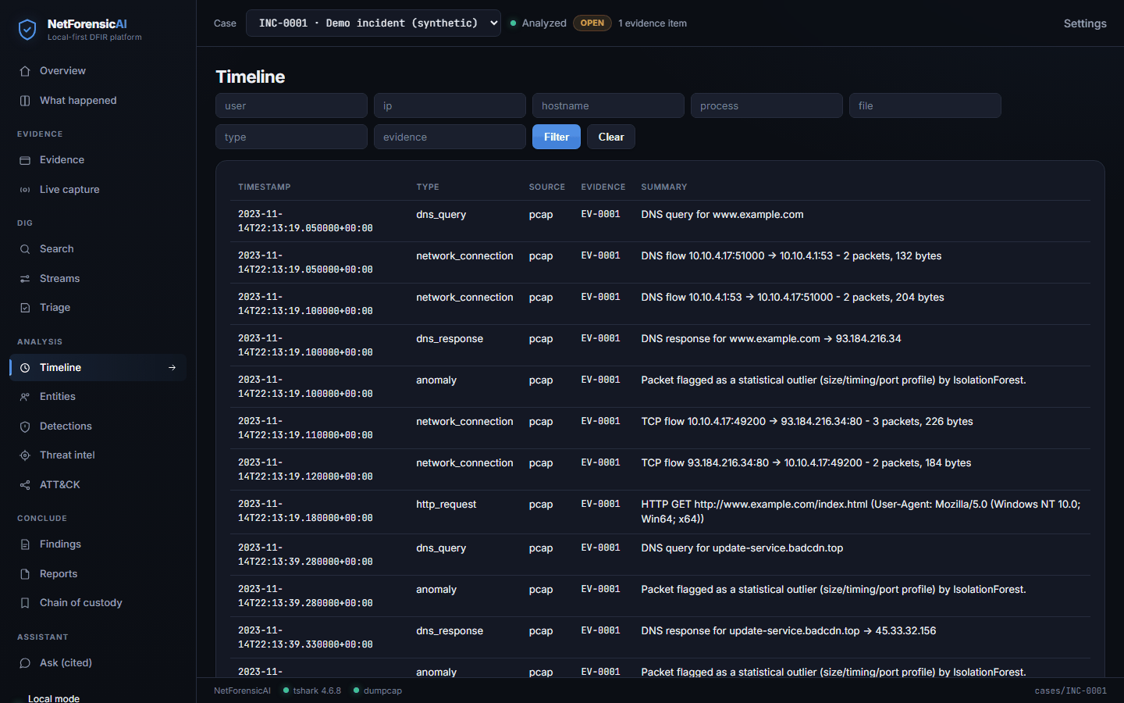Open the Streams page label
Screen dimensions: 1124x703
click(59, 279)
